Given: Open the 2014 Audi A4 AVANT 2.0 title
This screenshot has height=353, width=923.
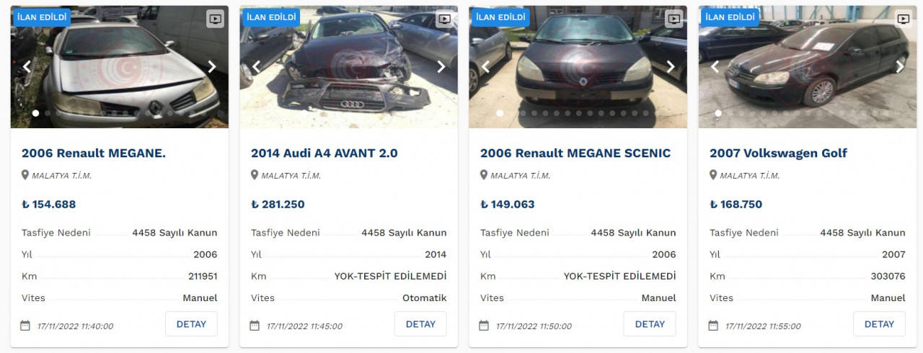Looking at the screenshot, I should coord(324,153).
